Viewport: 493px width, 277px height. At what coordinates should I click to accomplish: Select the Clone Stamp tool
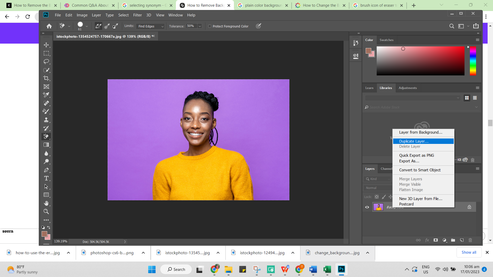click(x=47, y=120)
